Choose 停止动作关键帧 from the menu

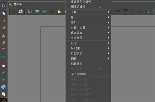click(x=88, y=2)
